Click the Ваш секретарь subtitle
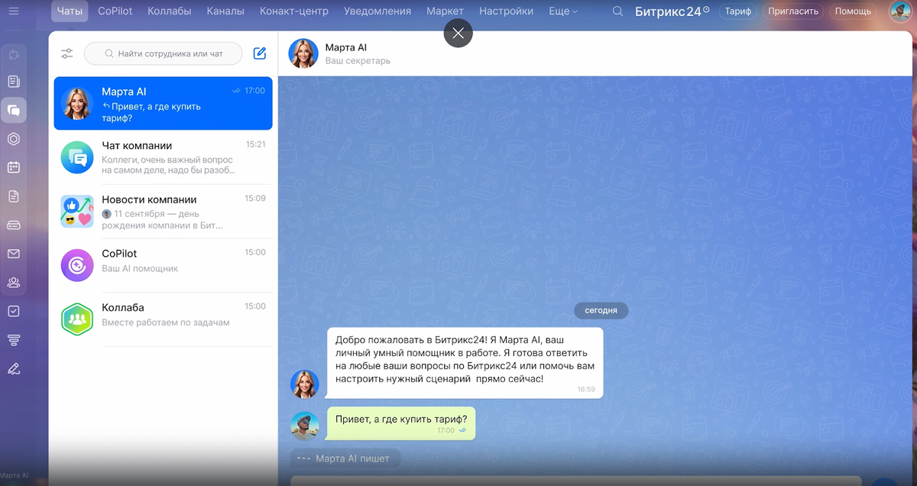917x486 pixels. pos(358,61)
